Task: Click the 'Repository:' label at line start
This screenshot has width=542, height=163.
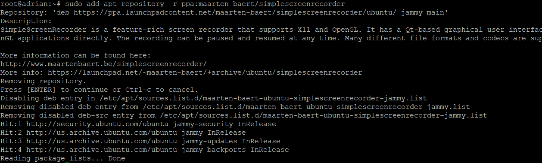Action: [24, 12]
